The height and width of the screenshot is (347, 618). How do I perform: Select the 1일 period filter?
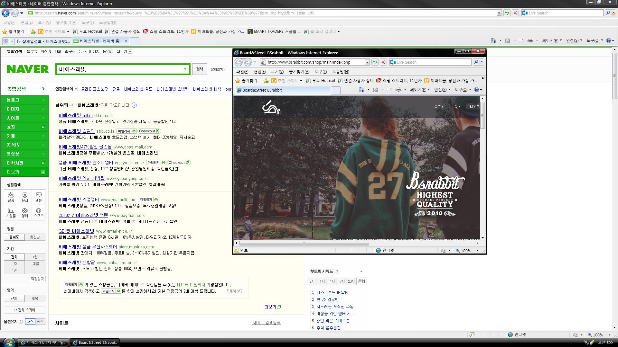(x=35, y=257)
